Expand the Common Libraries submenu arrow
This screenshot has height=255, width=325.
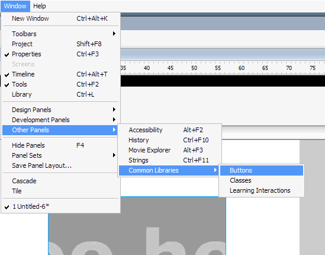click(x=215, y=170)
